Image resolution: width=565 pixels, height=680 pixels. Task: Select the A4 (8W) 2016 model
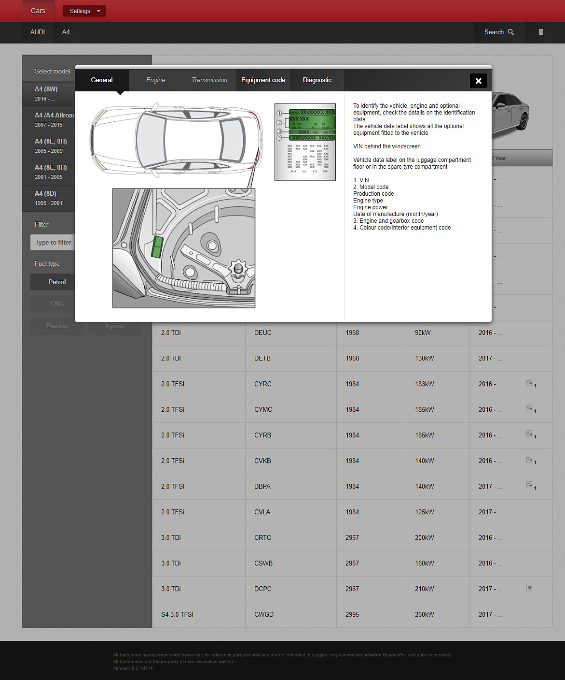pos(48,94)
